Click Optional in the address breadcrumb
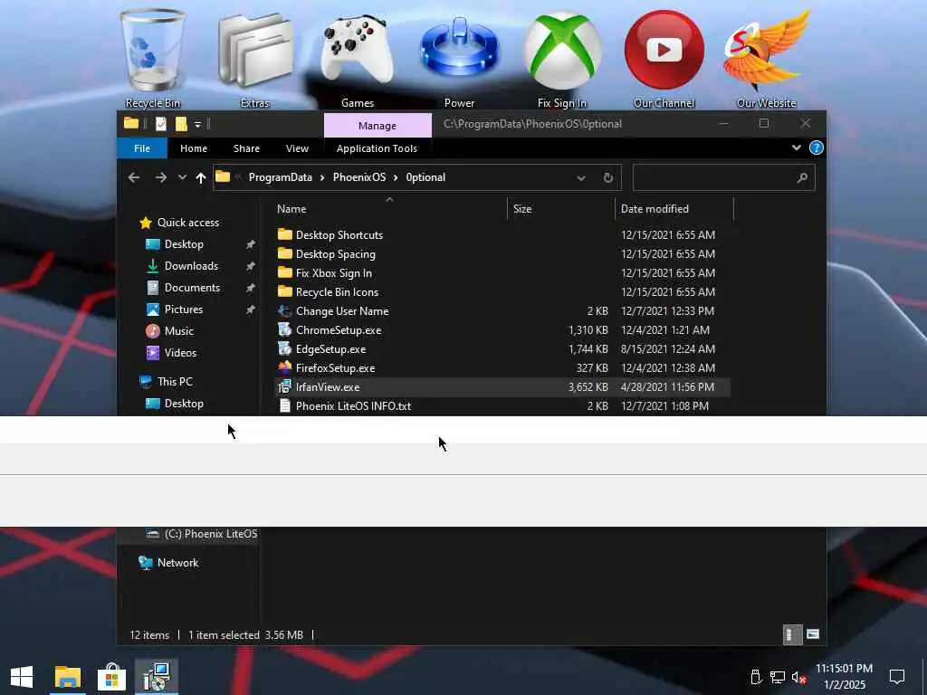Image resolution: width=927 pixels, height=695 pixels. point(425,177)
